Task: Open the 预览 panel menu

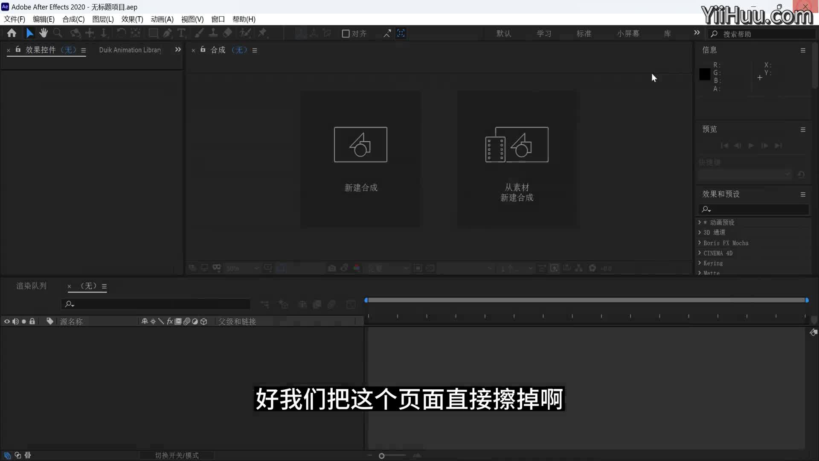Action: pos(803,130)
